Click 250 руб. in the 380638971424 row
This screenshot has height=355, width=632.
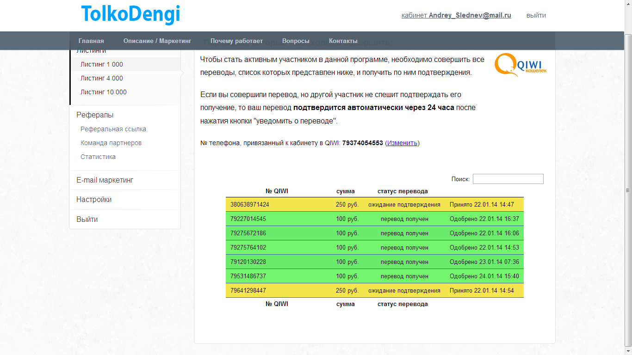(347, 204)
